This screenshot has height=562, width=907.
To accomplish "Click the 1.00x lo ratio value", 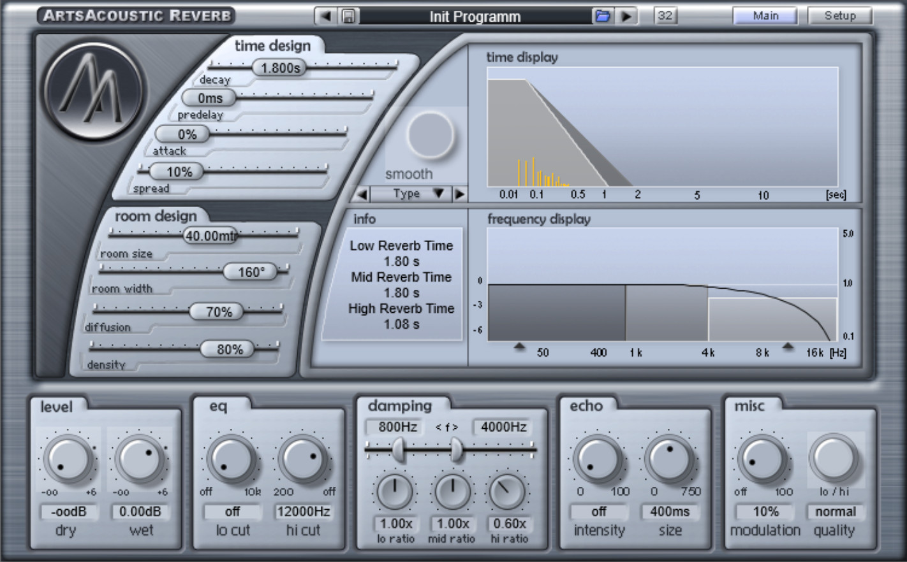I will pyautogui.click(x=396, y=524).
